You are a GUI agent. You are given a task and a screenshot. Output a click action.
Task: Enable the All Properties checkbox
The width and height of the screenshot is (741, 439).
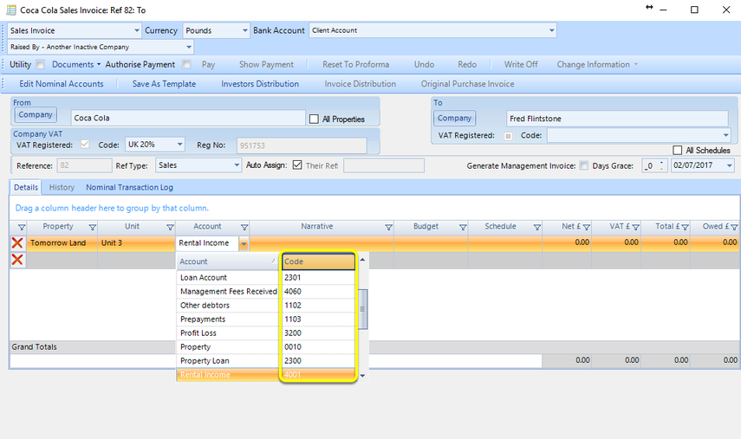pos(314,119)
